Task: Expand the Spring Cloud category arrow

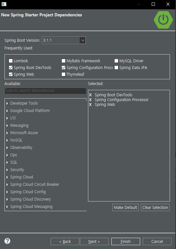Action: 7,177
